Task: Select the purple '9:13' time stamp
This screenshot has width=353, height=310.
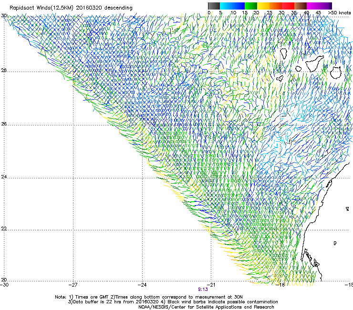Action: pyautogui.click(x=203, y=289)
